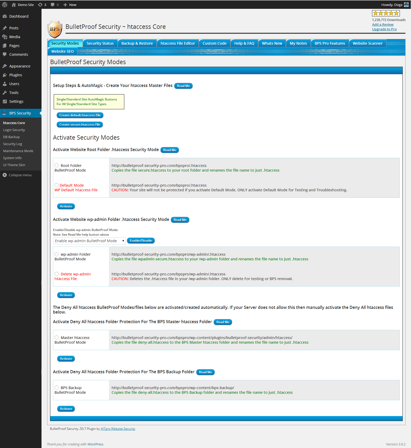
Task: Open My Notes tab
Action: point(298,43)
